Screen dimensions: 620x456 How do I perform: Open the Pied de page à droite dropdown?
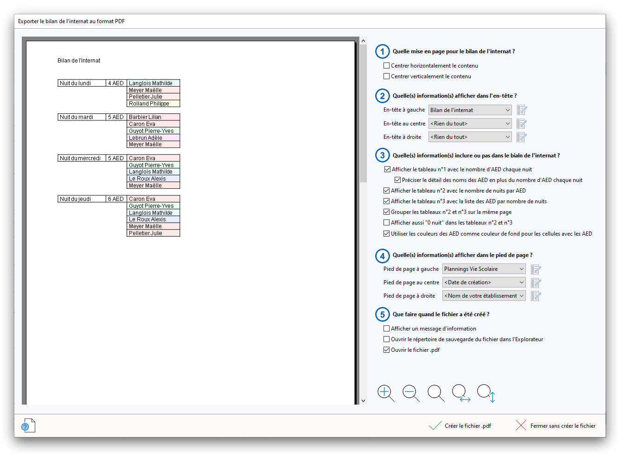click(x=484, y=296)
